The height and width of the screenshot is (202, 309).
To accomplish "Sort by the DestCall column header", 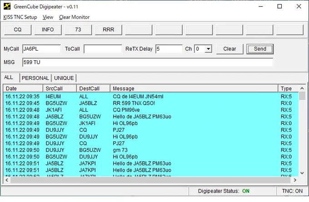I will pyautogui.click(x=93, y=89).
